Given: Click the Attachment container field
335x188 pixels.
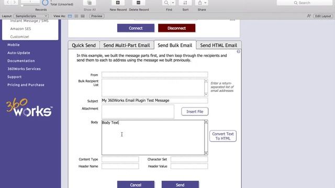Looking at the screenshot, I should pos(138,111).
